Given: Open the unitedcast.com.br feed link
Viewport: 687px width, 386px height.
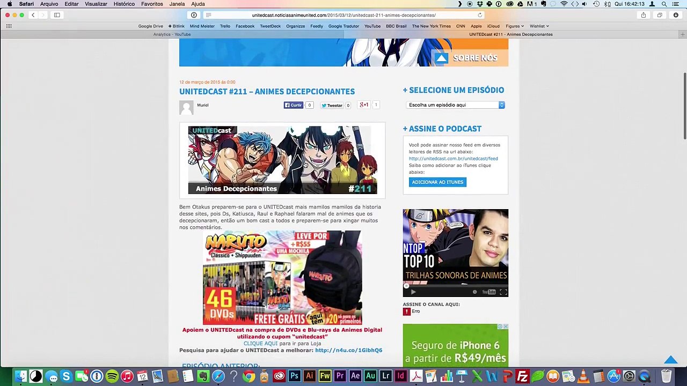Looking at the screenshot, I should coord(454,159).
